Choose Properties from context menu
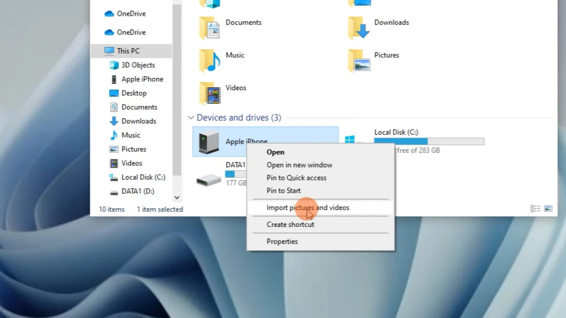Screen dimensions: 566x318 pos(320,242)
